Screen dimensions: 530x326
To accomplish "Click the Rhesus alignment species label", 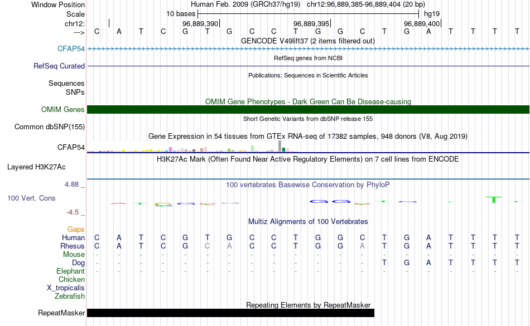I will pos(73,246).
